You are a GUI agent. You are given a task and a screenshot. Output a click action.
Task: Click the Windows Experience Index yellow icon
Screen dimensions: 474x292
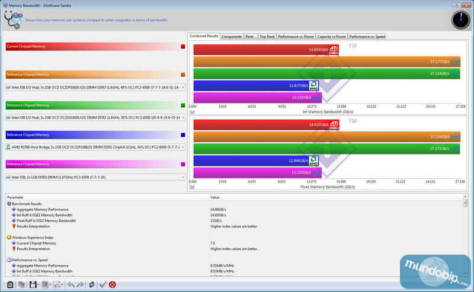(x=9, y=238)
